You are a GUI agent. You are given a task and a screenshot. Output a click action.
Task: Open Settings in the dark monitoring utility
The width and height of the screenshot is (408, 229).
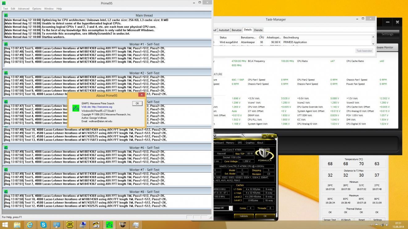pos(387,34)
